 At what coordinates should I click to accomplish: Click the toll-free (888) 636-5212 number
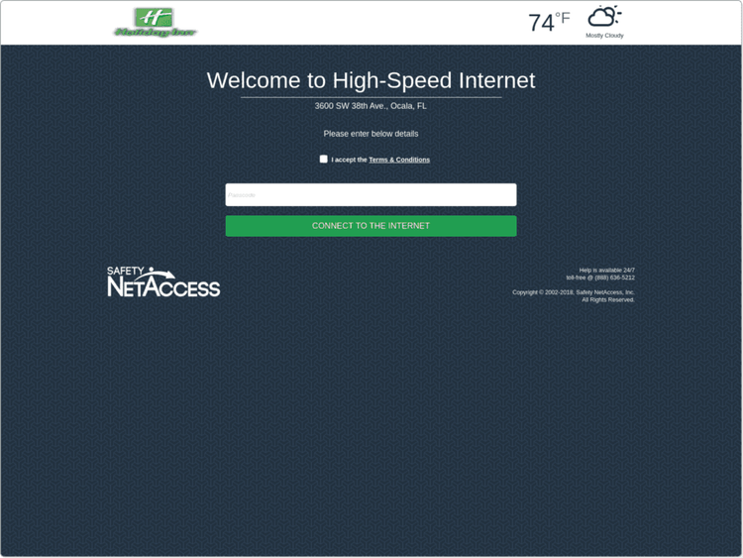[x=600, y=278]
